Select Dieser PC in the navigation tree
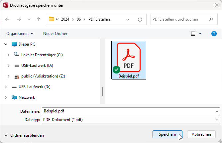Screen dimensions: 222x143 tap(27, 44)
